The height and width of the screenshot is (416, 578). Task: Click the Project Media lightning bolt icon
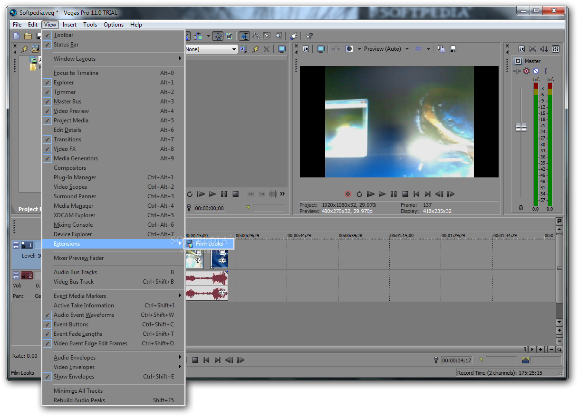click(x=25, y=49)
